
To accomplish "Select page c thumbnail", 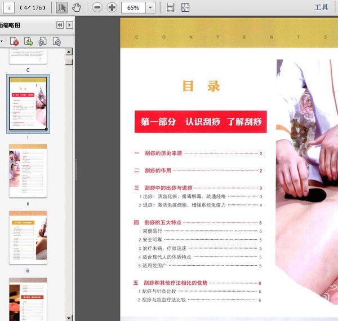I will (28, 56).
